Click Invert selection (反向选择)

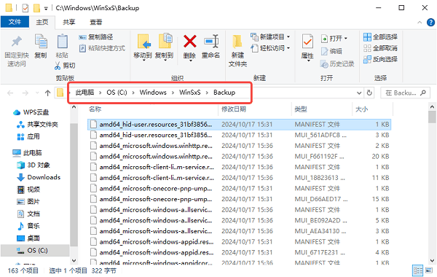(381, 59)
